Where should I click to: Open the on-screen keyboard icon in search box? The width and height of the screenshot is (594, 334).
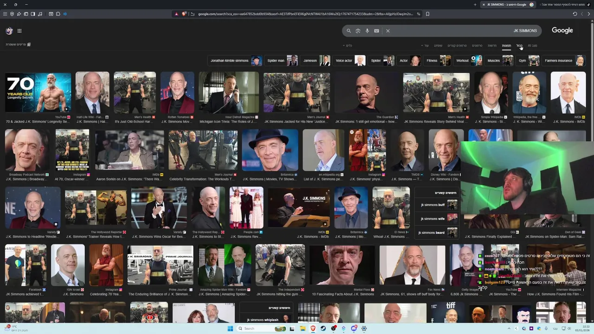[376, 31]
